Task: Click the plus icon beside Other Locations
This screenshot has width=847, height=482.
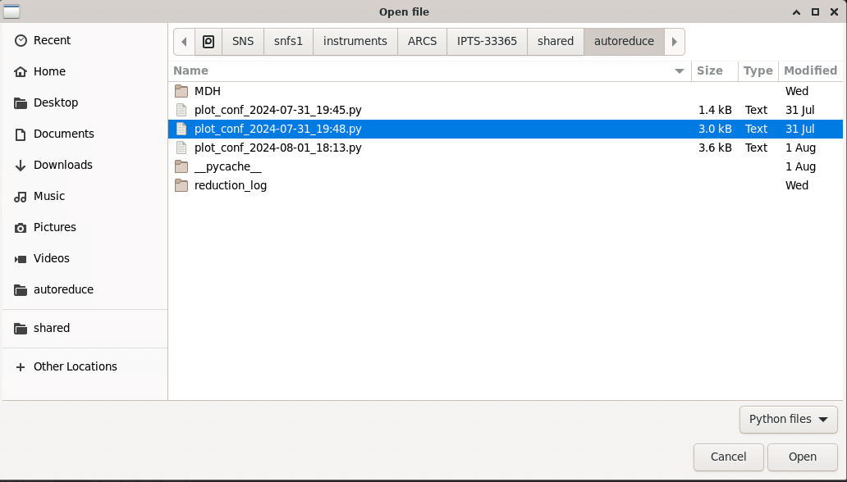Action: tap(21, 367)
